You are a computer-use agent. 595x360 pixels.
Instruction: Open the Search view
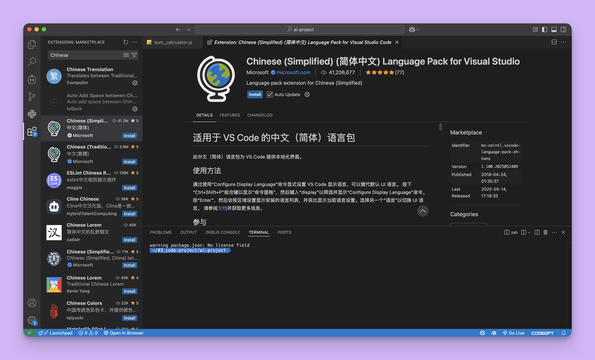(32, 61)
